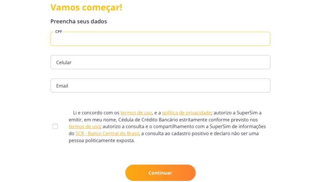325x182 pixels.
Task: Click the CPF field label
Action: click(58, 32)
